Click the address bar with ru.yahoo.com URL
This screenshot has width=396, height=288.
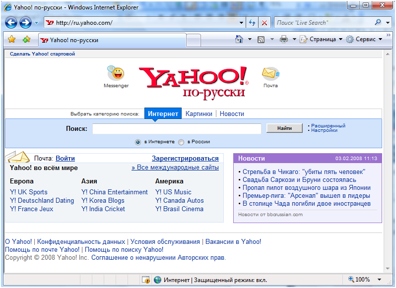141,23
